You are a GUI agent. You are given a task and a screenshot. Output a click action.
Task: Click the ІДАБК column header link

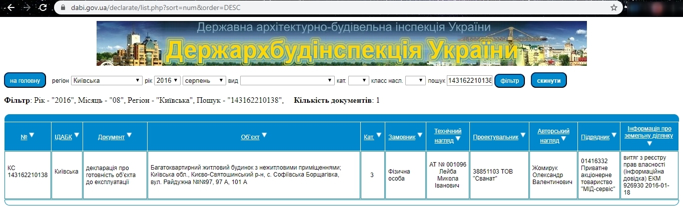coord(63,137)
